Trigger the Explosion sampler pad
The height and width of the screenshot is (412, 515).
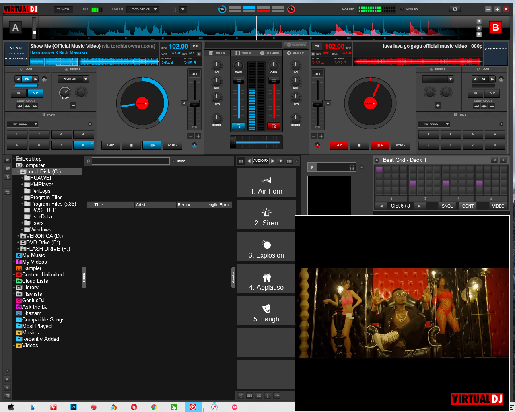pos(266,247)
